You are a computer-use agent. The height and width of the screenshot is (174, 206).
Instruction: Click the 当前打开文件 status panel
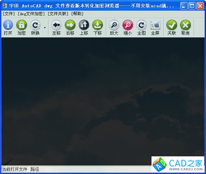pos(15,169)
